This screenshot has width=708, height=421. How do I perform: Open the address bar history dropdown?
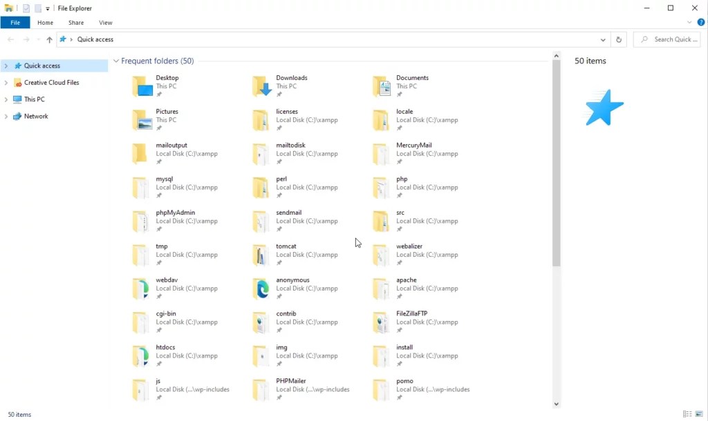pyautogui.click(x=602, y=39)
